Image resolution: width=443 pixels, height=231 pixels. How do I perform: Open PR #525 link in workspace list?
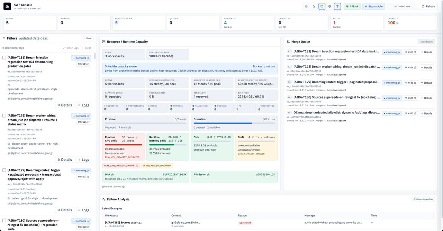[84, 64]
